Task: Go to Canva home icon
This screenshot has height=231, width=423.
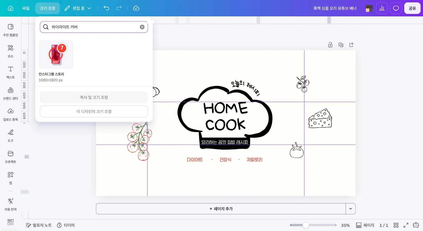Action: click(11, 8)
